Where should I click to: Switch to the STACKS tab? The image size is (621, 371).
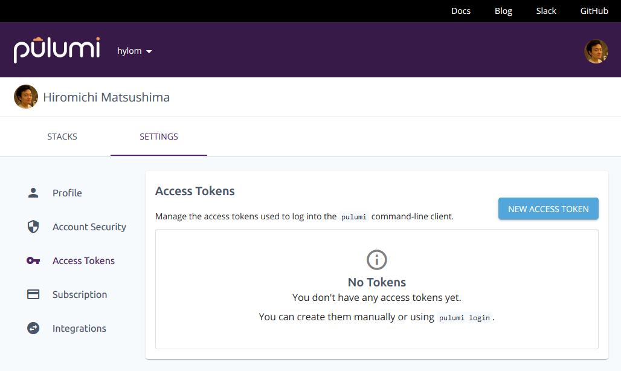[62, 137]
